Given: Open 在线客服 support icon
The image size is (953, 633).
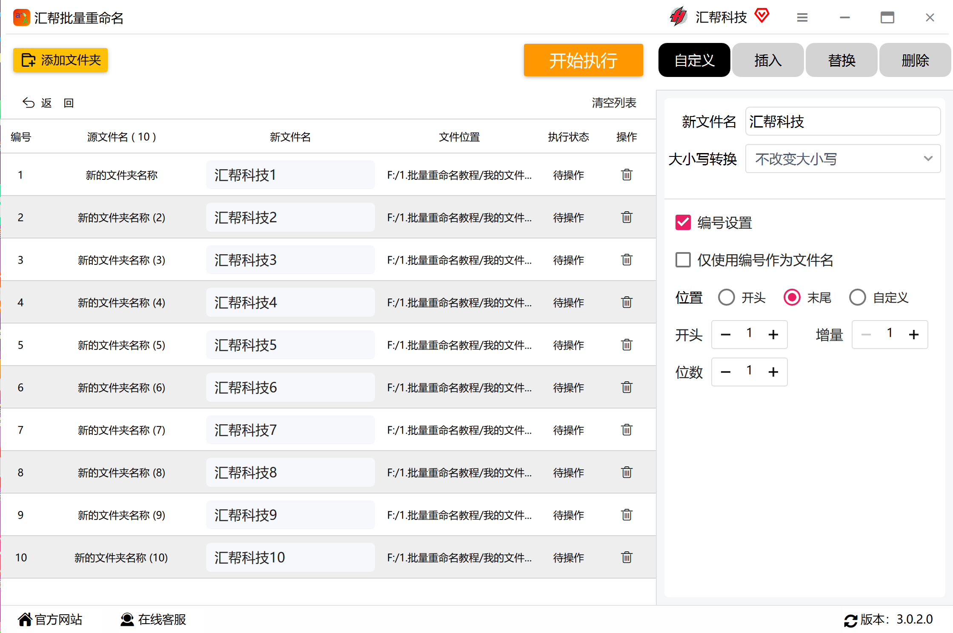Looking at the screenshot, I should pos(127,619).
